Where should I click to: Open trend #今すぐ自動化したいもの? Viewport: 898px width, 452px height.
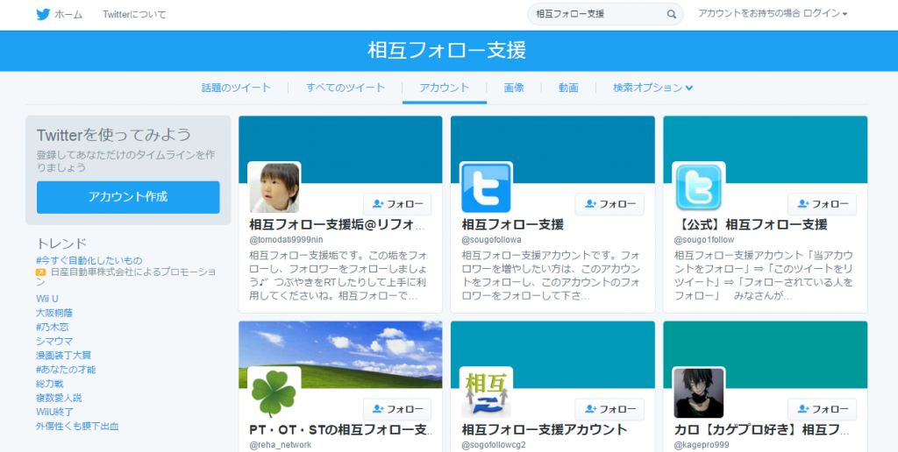click(89, 260)
